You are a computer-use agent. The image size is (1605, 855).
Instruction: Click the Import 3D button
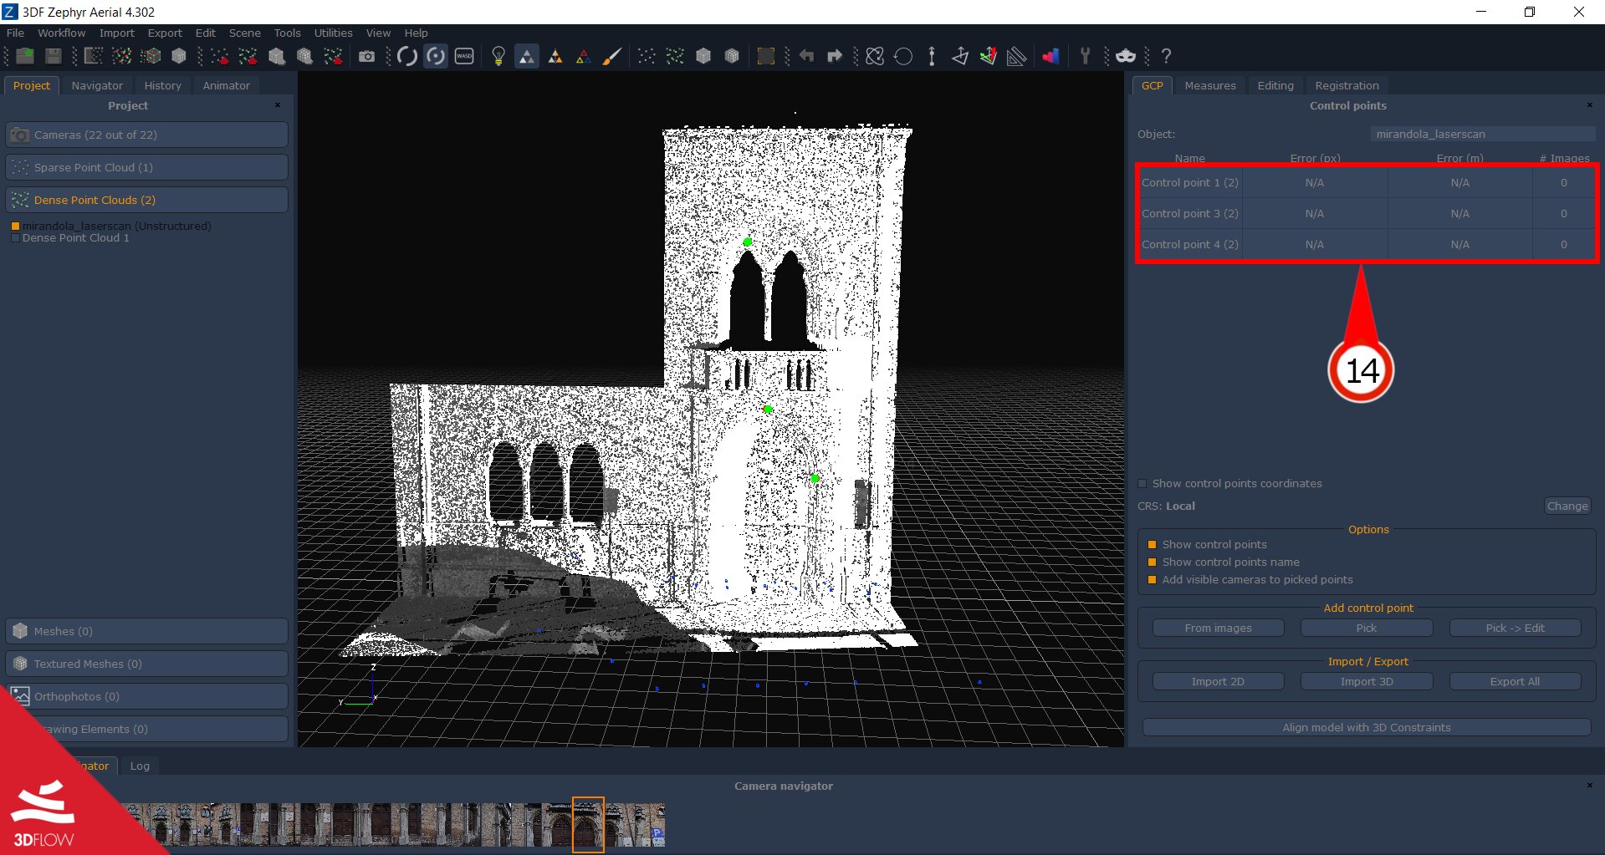1367,681
